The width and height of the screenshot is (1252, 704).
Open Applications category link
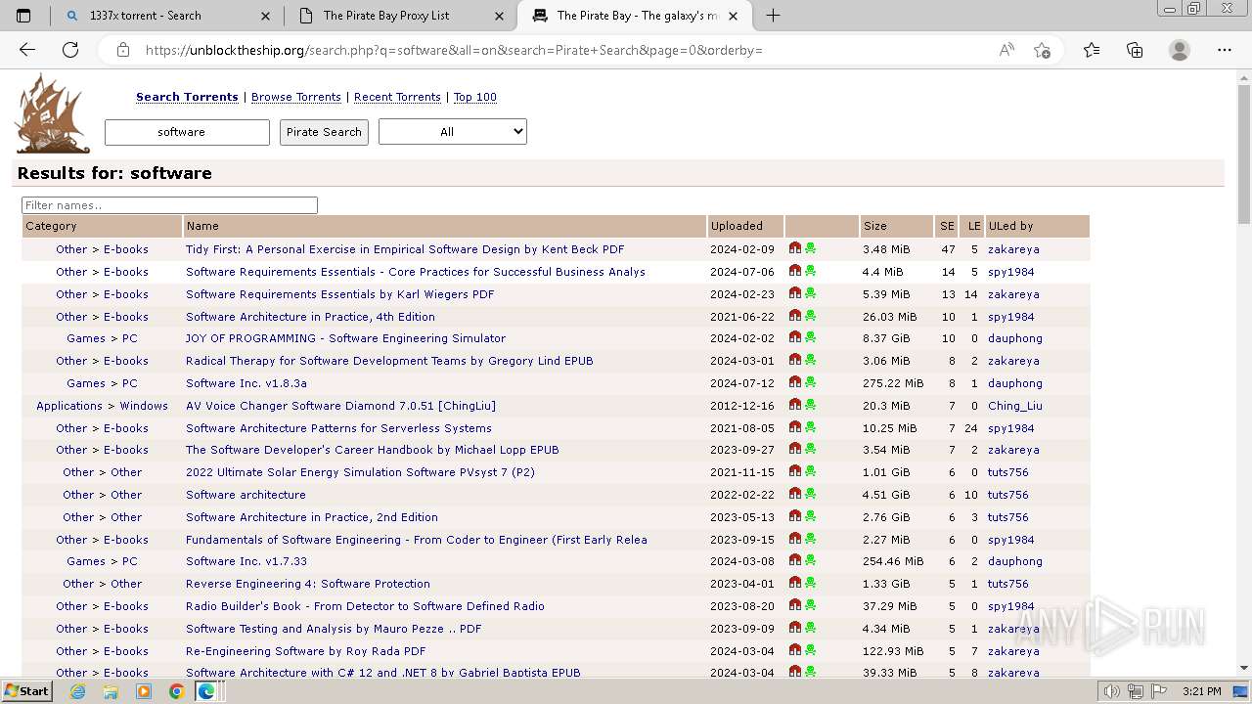click(69, 406)
